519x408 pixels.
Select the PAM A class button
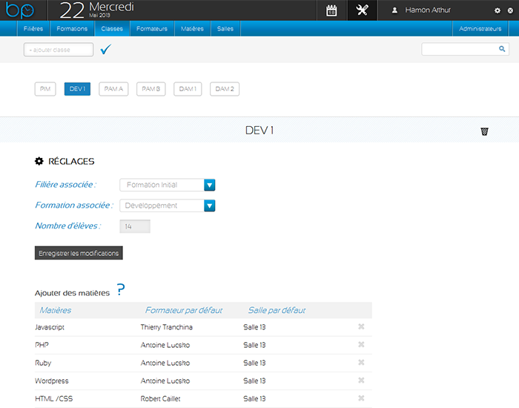pyautogui.click(x=113, y=89)
